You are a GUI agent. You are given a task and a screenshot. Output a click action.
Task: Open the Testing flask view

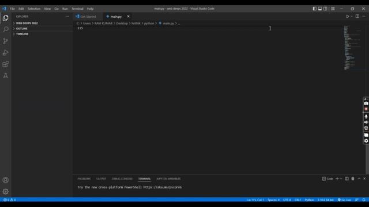click(x=5, y=75)
